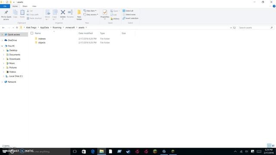Click History in the Open group
Screen dimensions: 276x155
pos(115,19)
